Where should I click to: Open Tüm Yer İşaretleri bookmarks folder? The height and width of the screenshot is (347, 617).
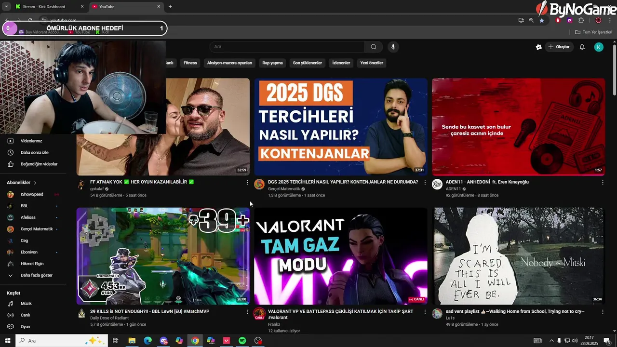point(593,32)
